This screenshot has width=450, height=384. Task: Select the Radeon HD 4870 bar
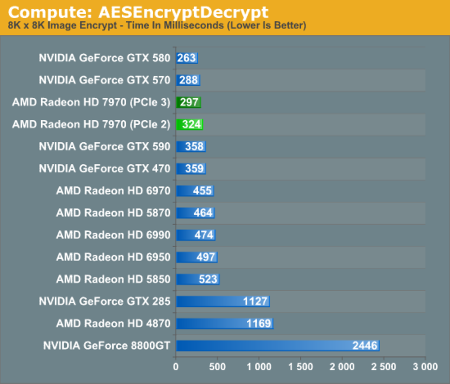pyautogui.click(x=224, y=323)
